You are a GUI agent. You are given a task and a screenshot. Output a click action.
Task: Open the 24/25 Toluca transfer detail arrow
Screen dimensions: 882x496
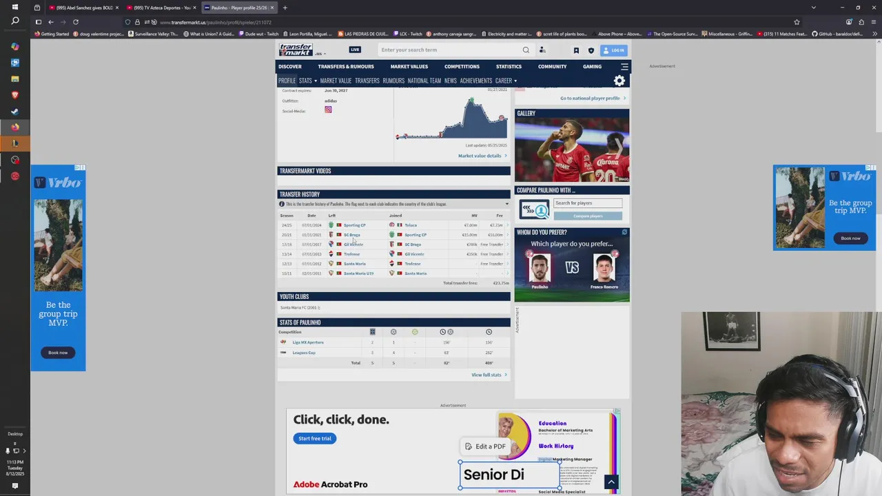pyautogui.click(x=508, y=225)
